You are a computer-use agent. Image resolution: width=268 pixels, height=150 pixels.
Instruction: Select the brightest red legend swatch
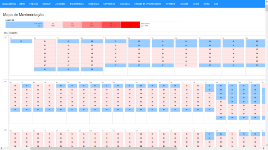130,25
